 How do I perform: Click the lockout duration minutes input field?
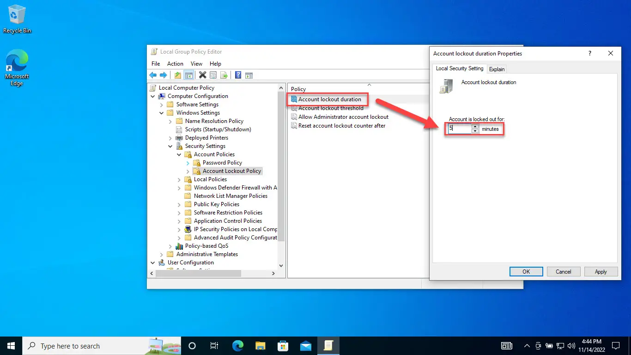tap(460, 129)
